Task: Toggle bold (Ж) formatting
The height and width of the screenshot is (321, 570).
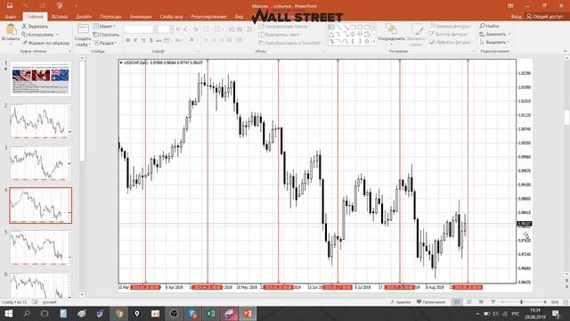Action: tap(128, 40)
